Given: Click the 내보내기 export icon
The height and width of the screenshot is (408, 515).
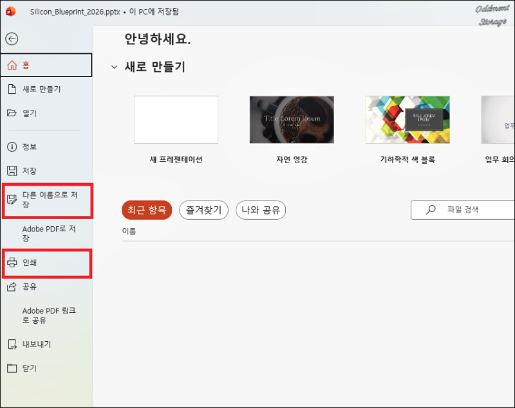Looking at the screenshot, I should [x=12, y=344].
